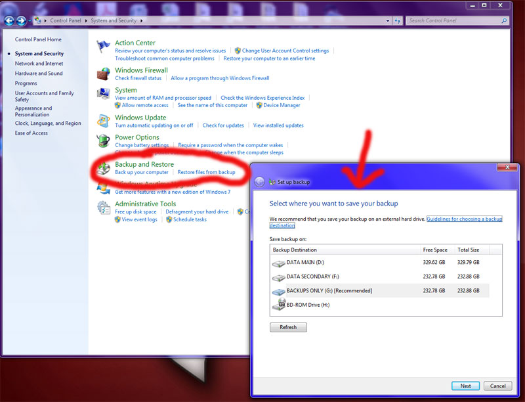Screen dimensions: 525x402
Task: Open Programs category in sidebar
Action: [26, 83]
